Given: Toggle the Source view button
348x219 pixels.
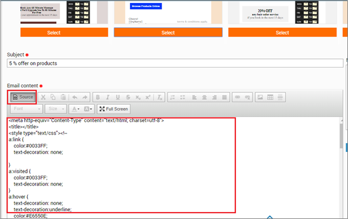Looking at the screenshot, I should point(23,97).
